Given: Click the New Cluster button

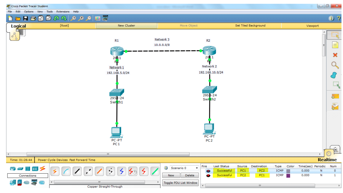Looking at the screenshot, I should 126,25.
